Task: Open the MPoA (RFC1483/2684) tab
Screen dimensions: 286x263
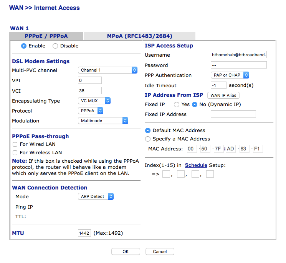Action: pyautogui.click(x=139, y=36)
